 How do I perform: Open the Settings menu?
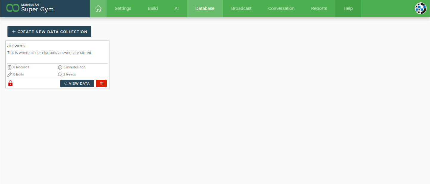tap(123, 9)
